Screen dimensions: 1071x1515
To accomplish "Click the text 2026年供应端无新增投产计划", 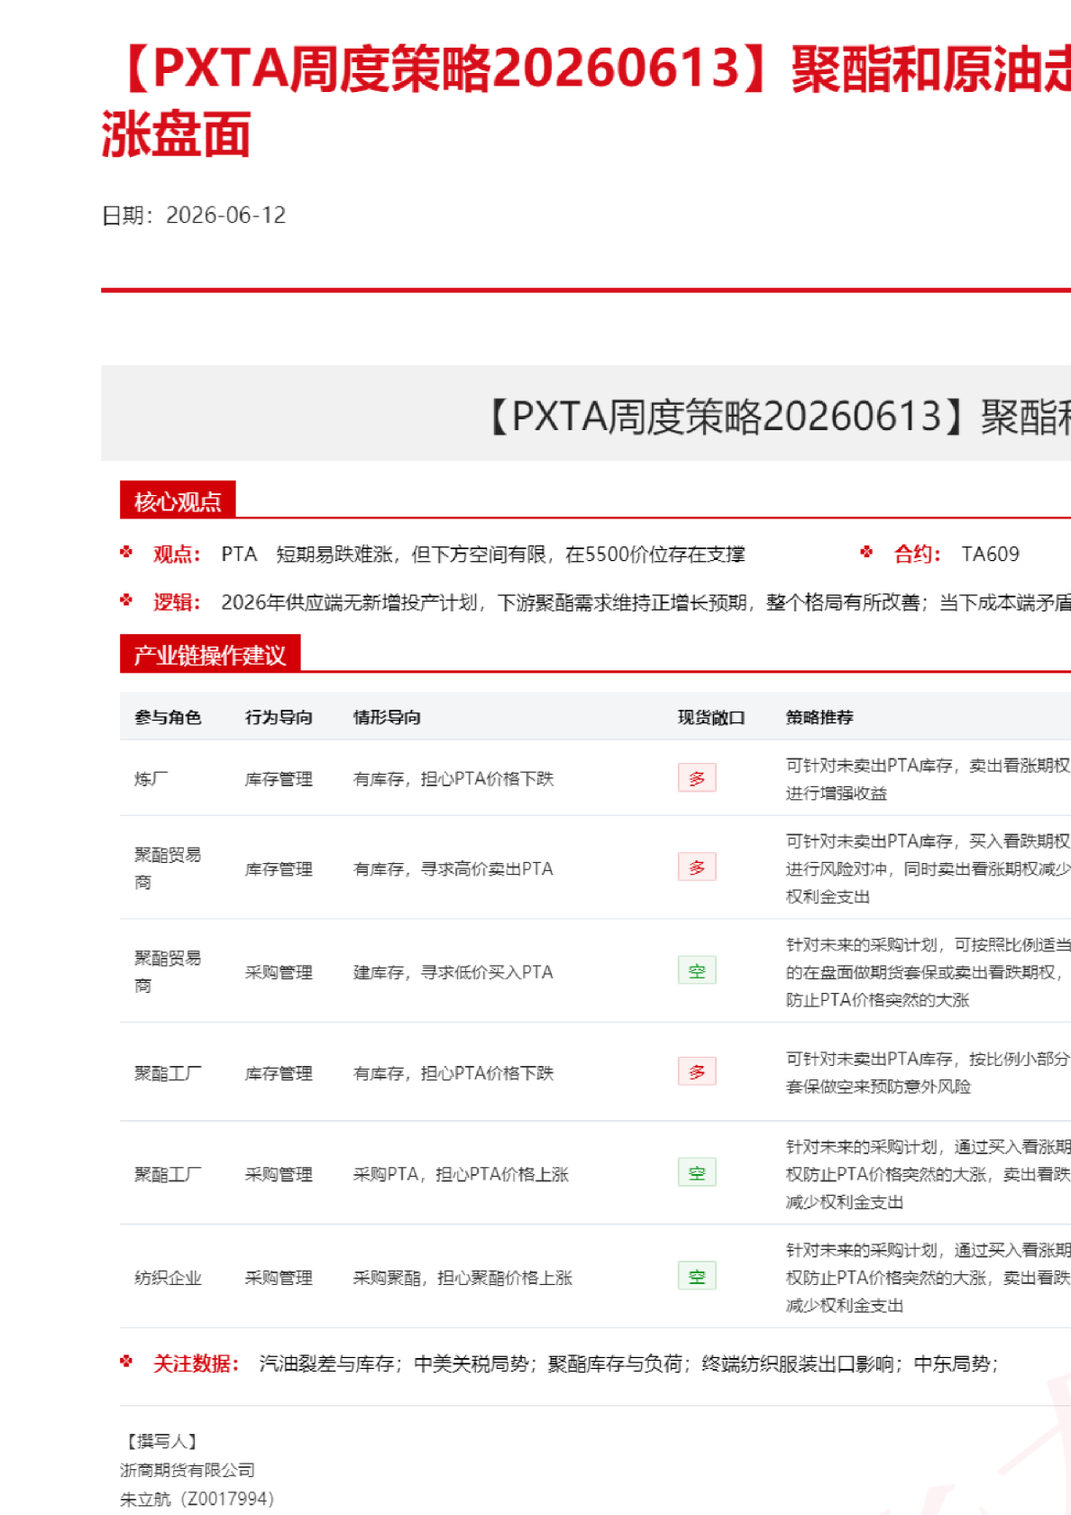I will tap(349, 601).
